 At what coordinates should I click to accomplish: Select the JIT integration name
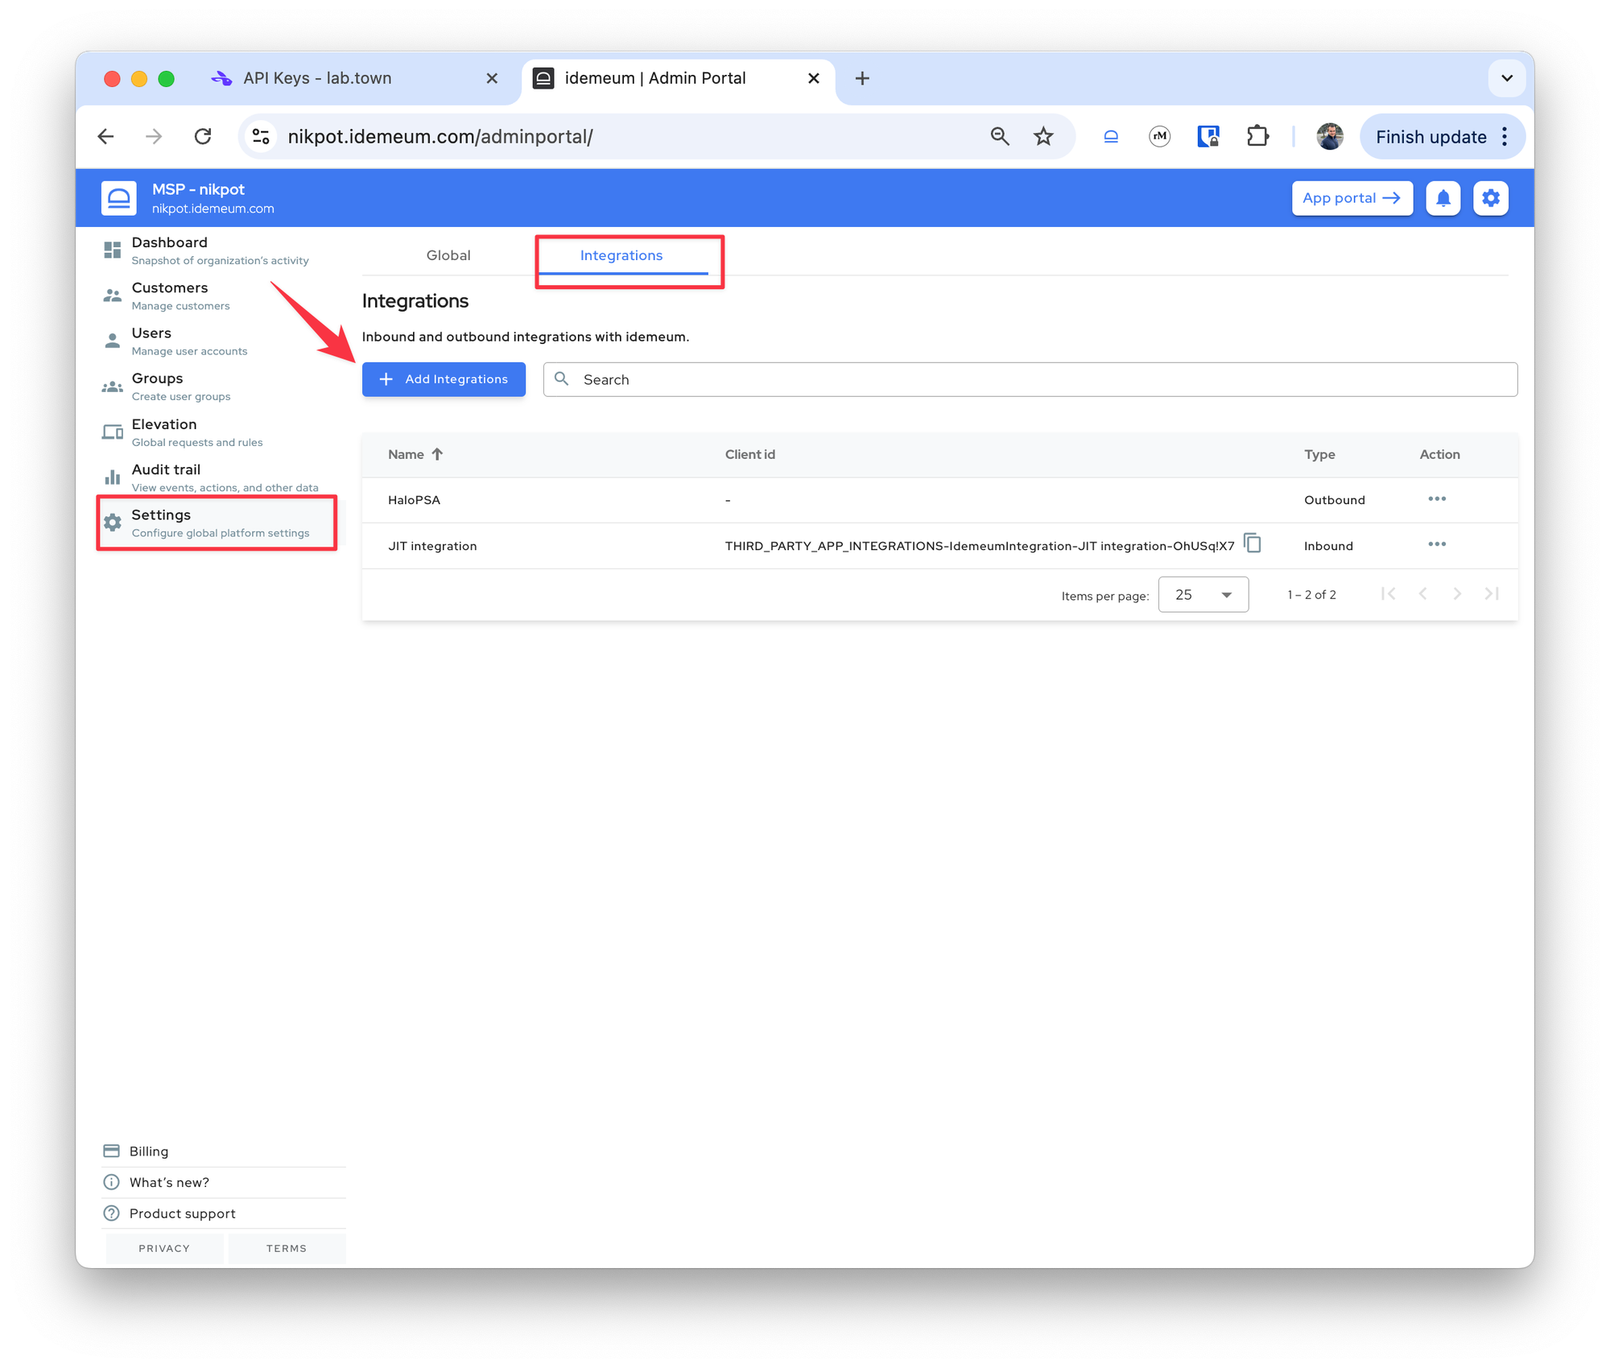pyautogui.click(x=432, y=546)
